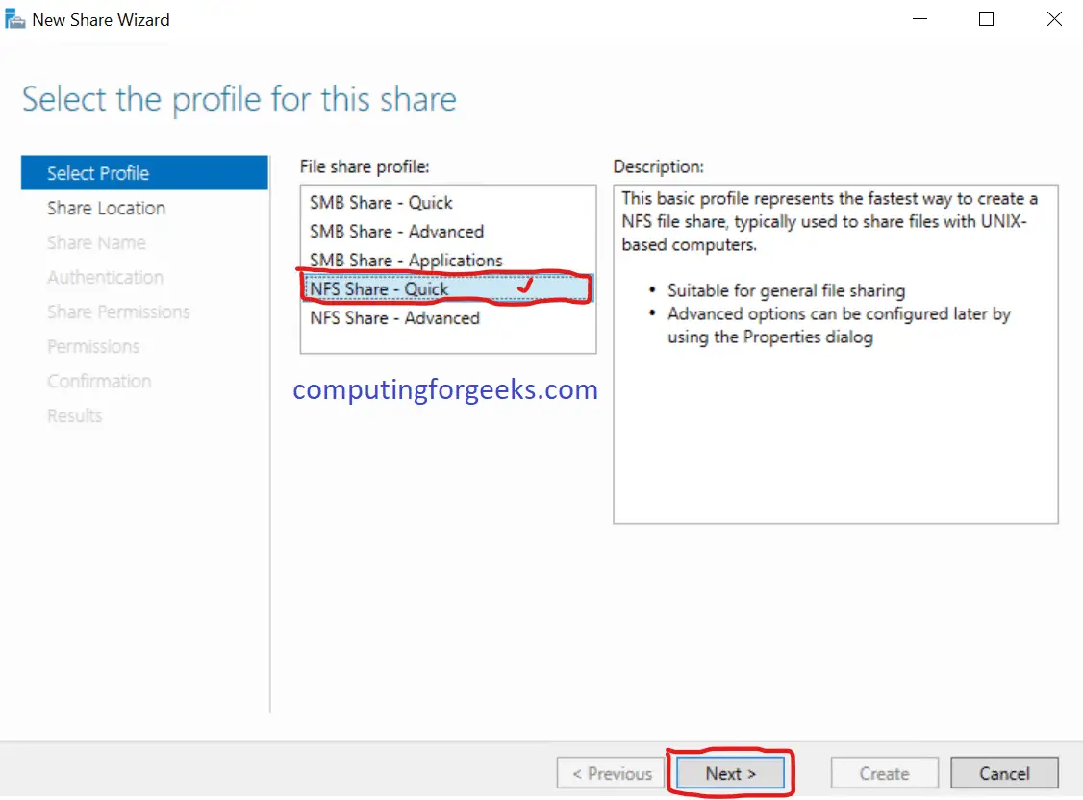The width and height of the screenshot is (1083, 800).
Task: Cancel the New Share Wizard
Action: point(1004,772)
